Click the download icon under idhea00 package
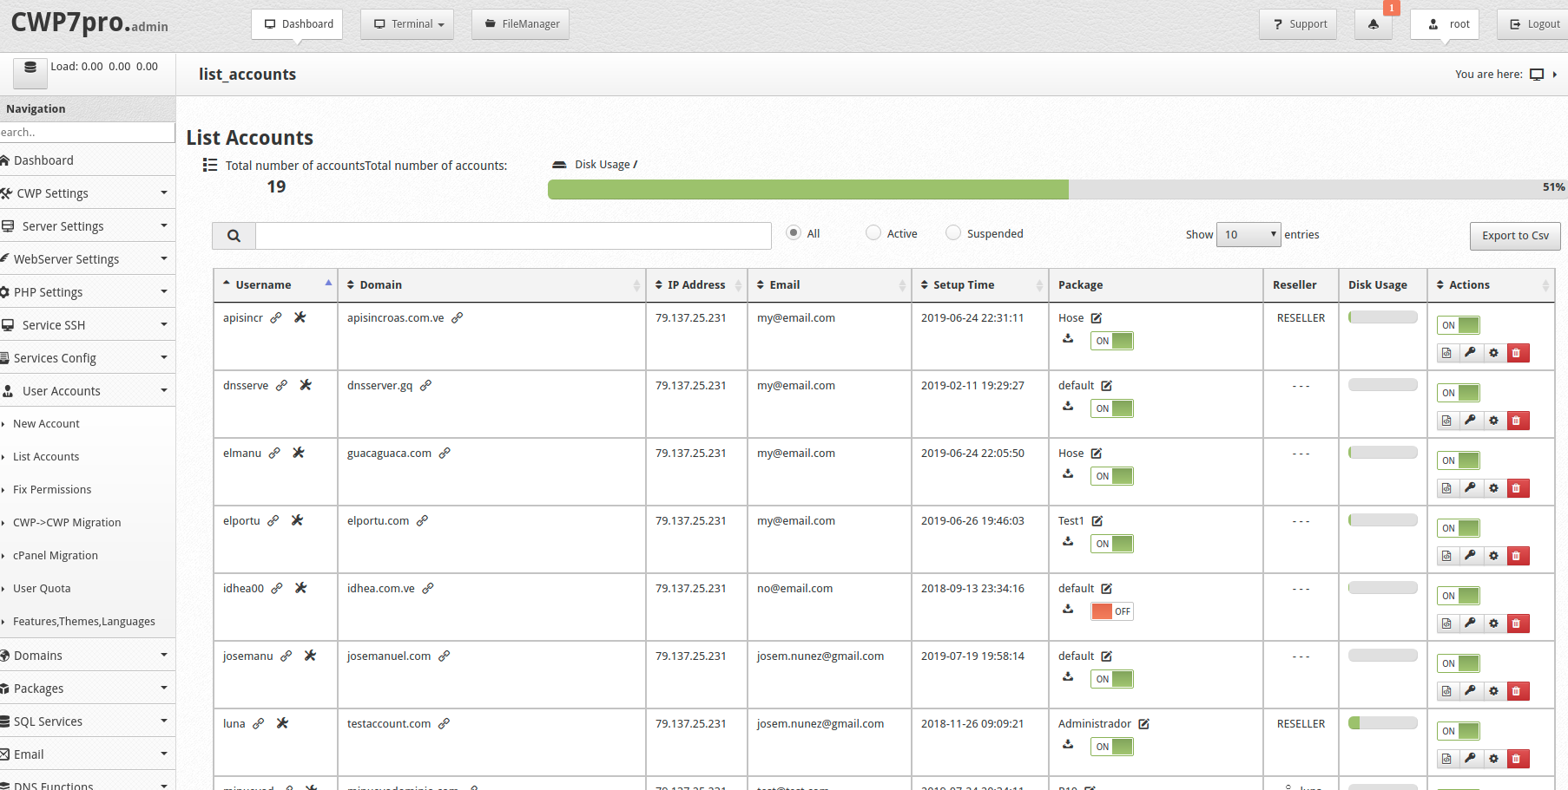 tap(1068, 610)
